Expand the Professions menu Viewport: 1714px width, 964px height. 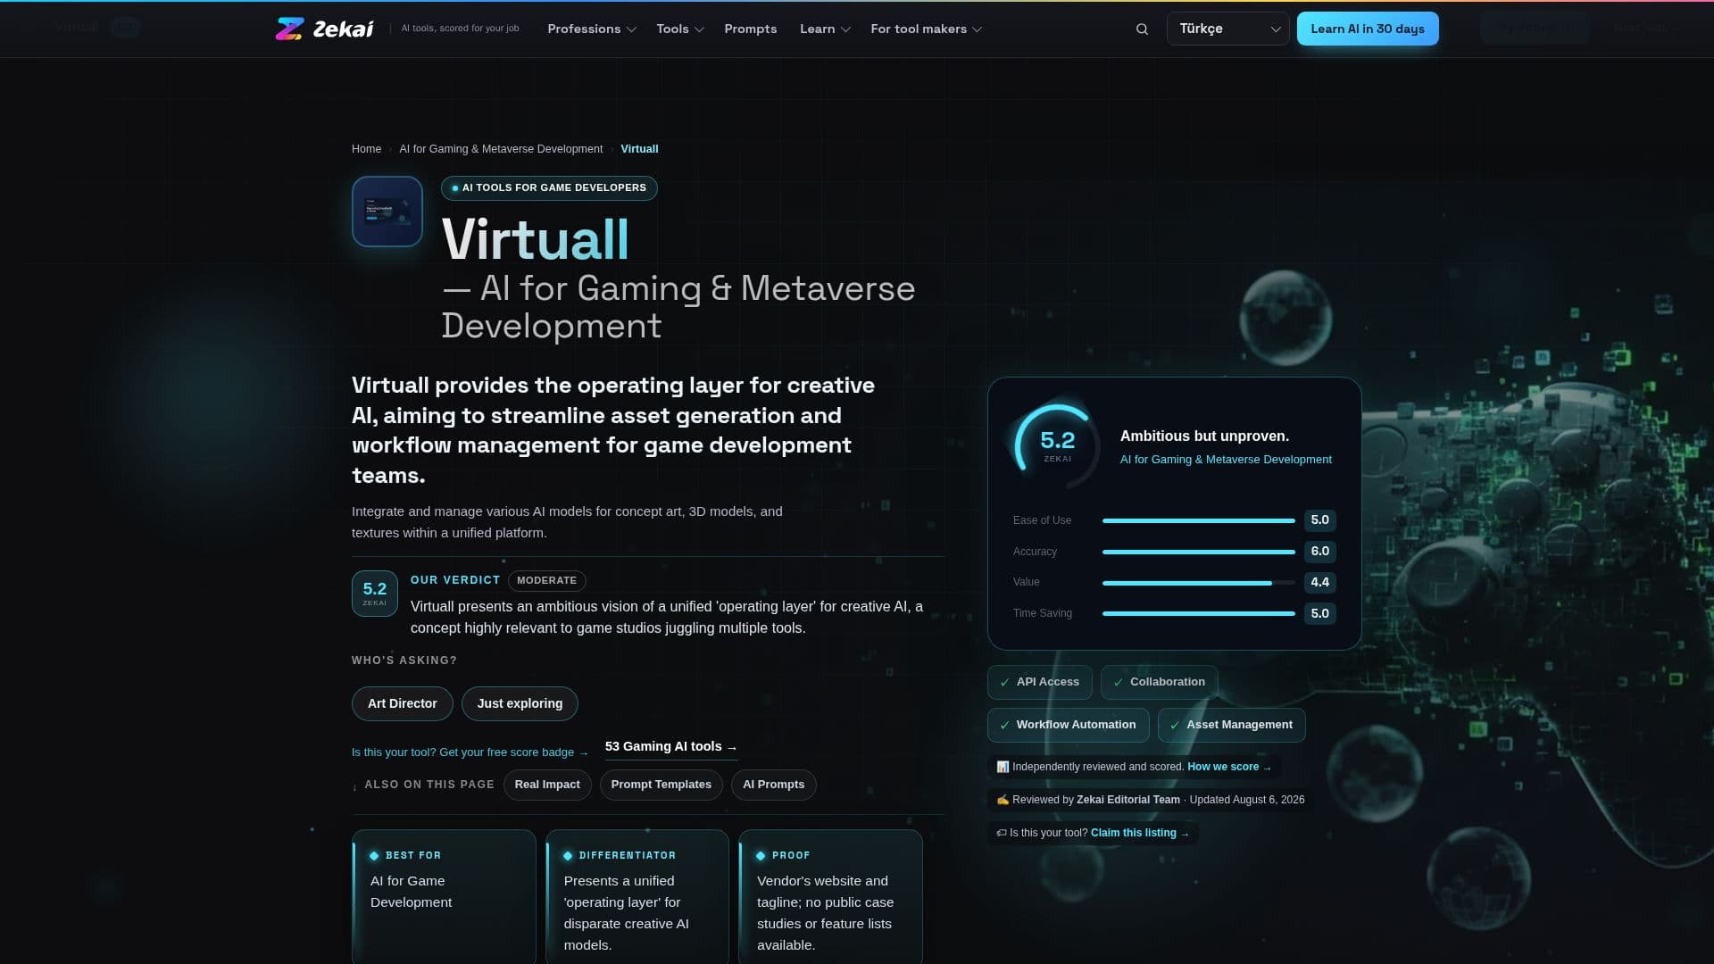pyautogui.click(x=591, y=29)
